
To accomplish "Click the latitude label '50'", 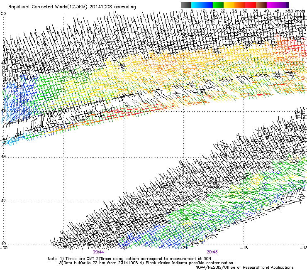I will coord(3,14).
